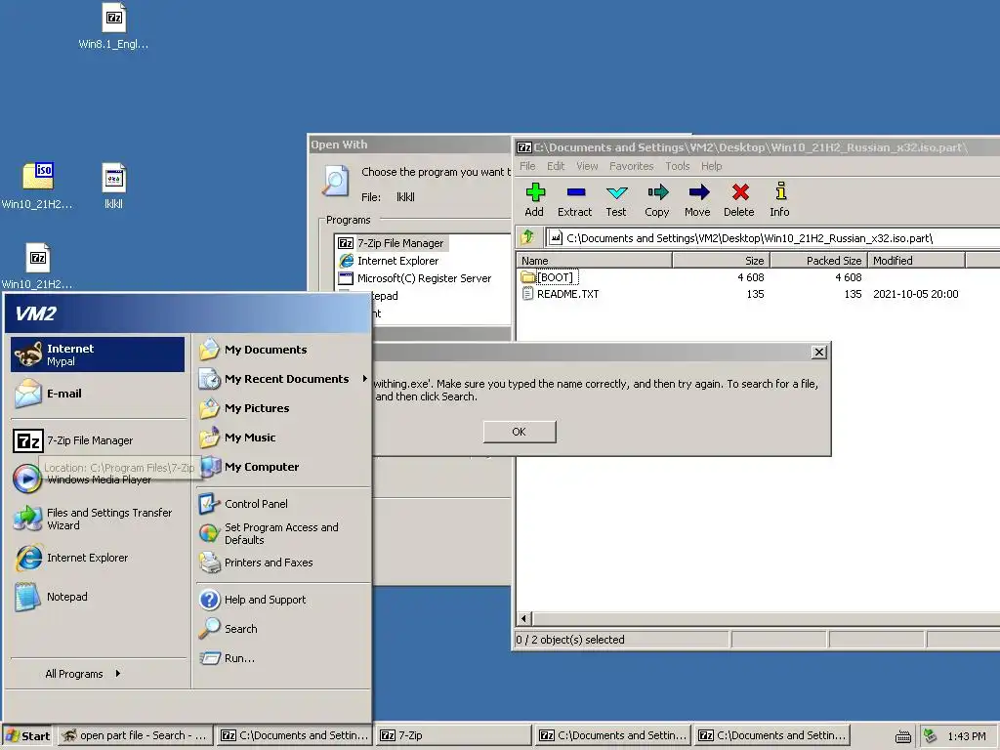The width and height of the screenshot is (1000, 750).
Task: Select Microsoft(C) Register Server in list
Action: point(415,278)
